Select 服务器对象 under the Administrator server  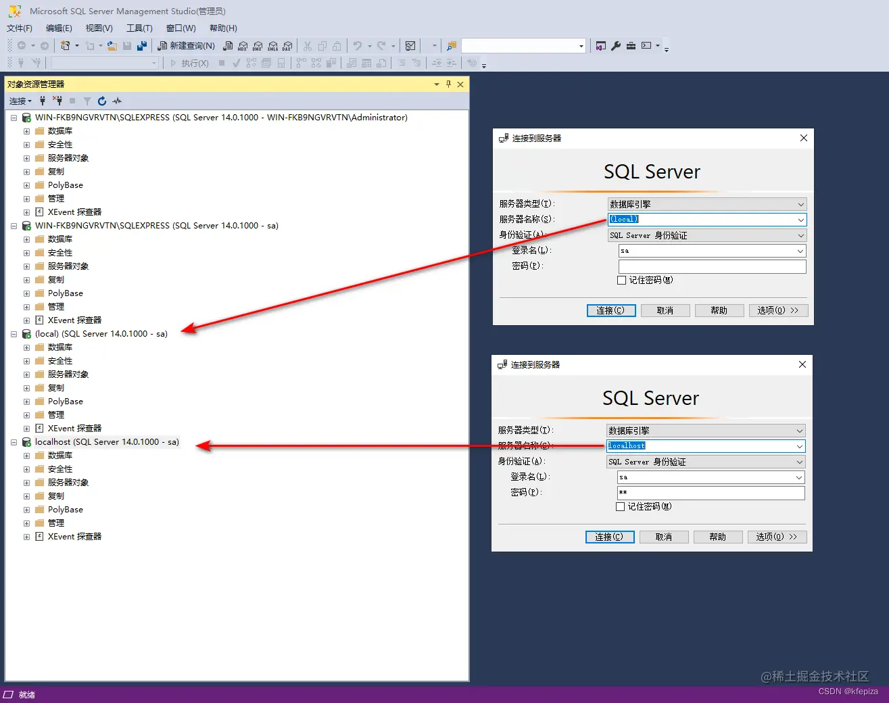pyautogui.click(x=68, y=158)
